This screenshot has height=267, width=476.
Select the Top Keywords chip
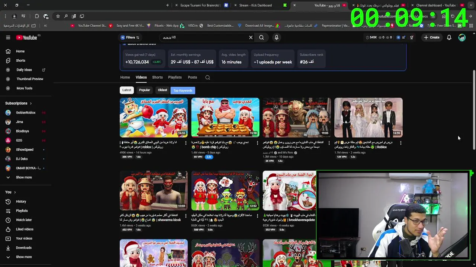point(183,90)
